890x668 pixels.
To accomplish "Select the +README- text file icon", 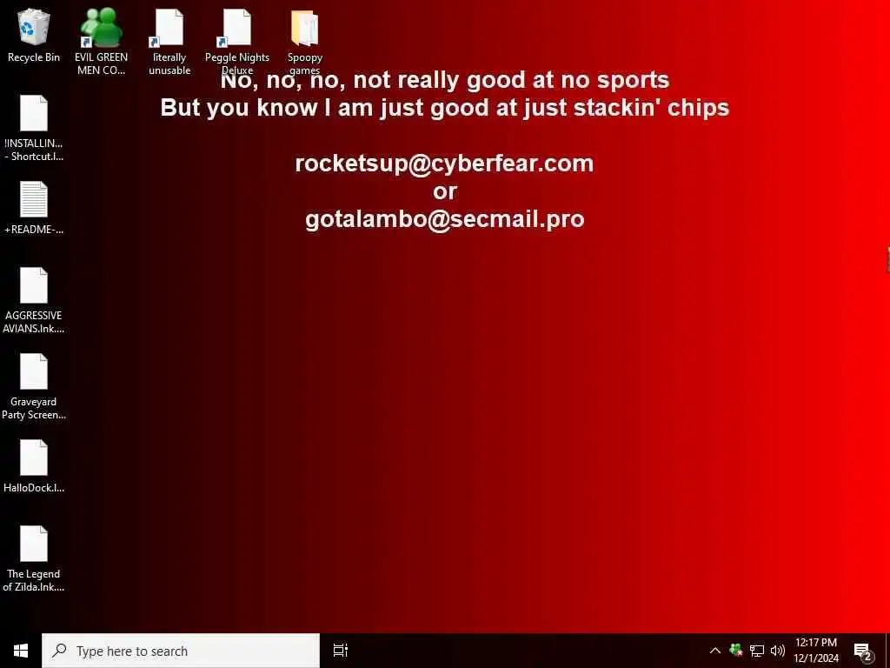I will click(x=34, y=208).
